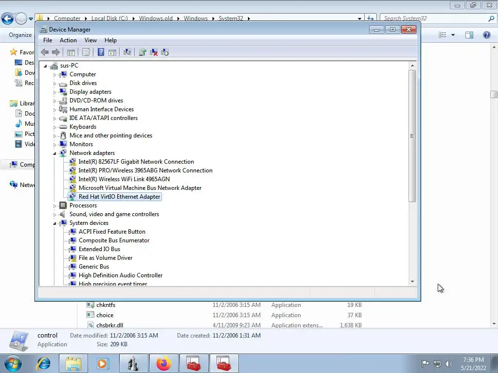The width and height of the screenshot is (498, 373).
Task: Click the Show/Hide Console Tree toolbar icon
Action: (x=71, y=52)
